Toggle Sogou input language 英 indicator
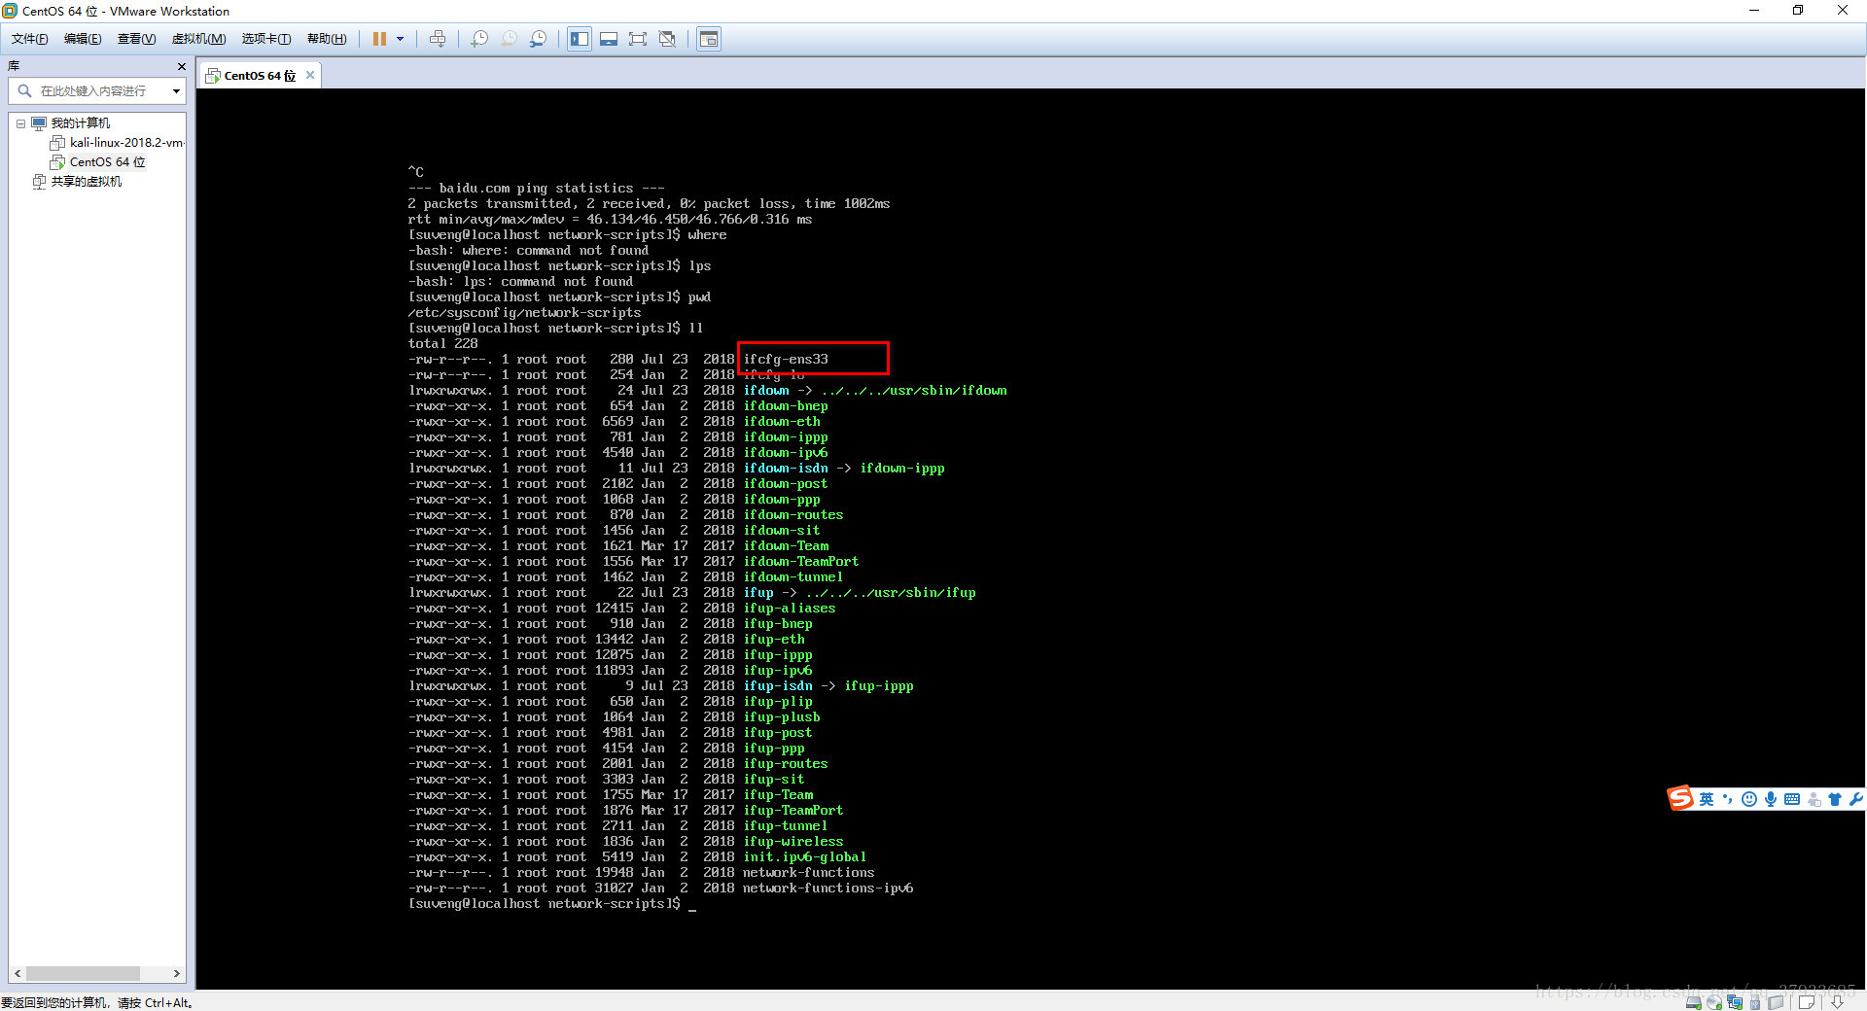 (1707, 799)
